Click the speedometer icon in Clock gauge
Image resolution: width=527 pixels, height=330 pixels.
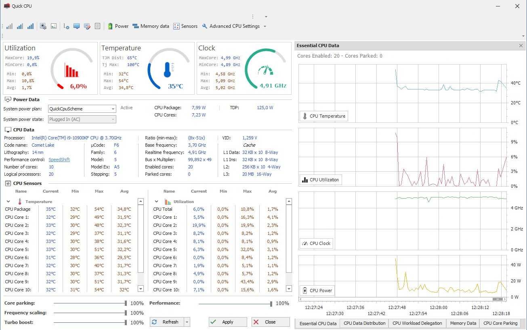coord(266,71)
